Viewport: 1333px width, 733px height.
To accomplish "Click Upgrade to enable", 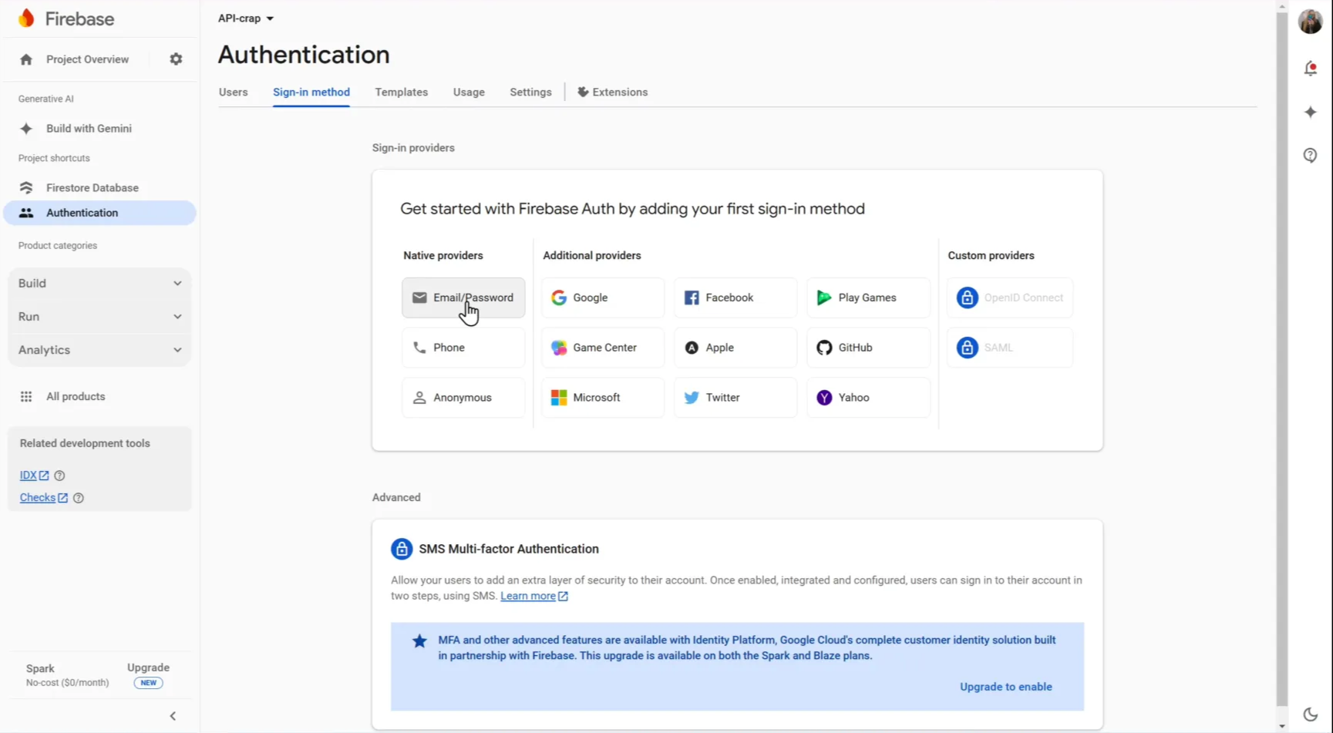I will click(1005, 687).
